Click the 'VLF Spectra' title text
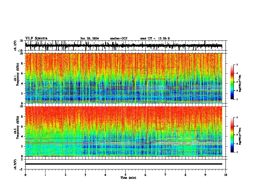Image resolution: width=254 pixels, height=196 pixels. click(36, 38)
